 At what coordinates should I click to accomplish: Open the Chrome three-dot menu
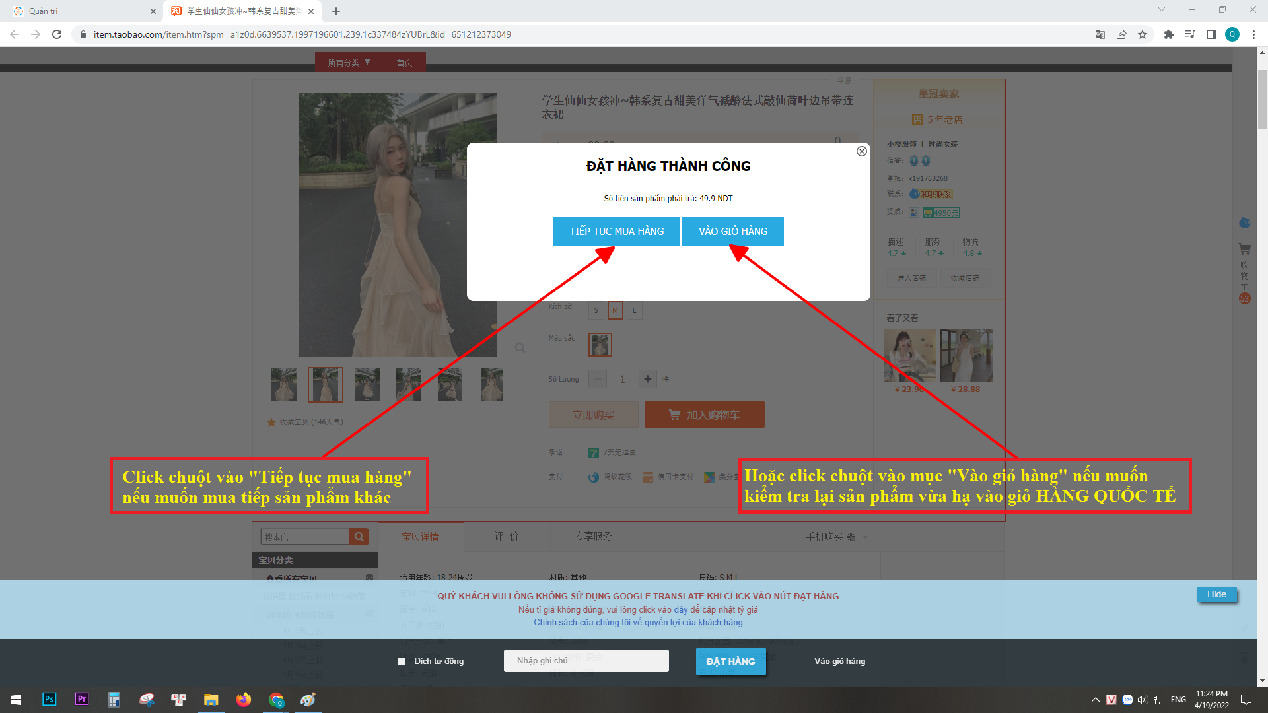click(1253, 34)
